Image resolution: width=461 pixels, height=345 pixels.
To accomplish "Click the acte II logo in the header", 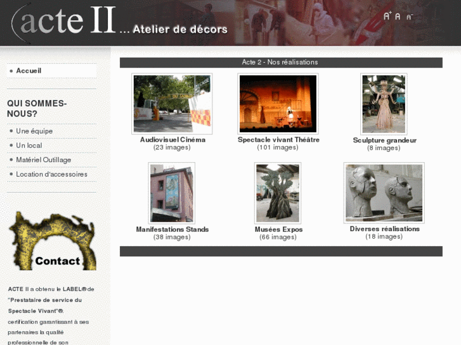I will coord(64,22).
